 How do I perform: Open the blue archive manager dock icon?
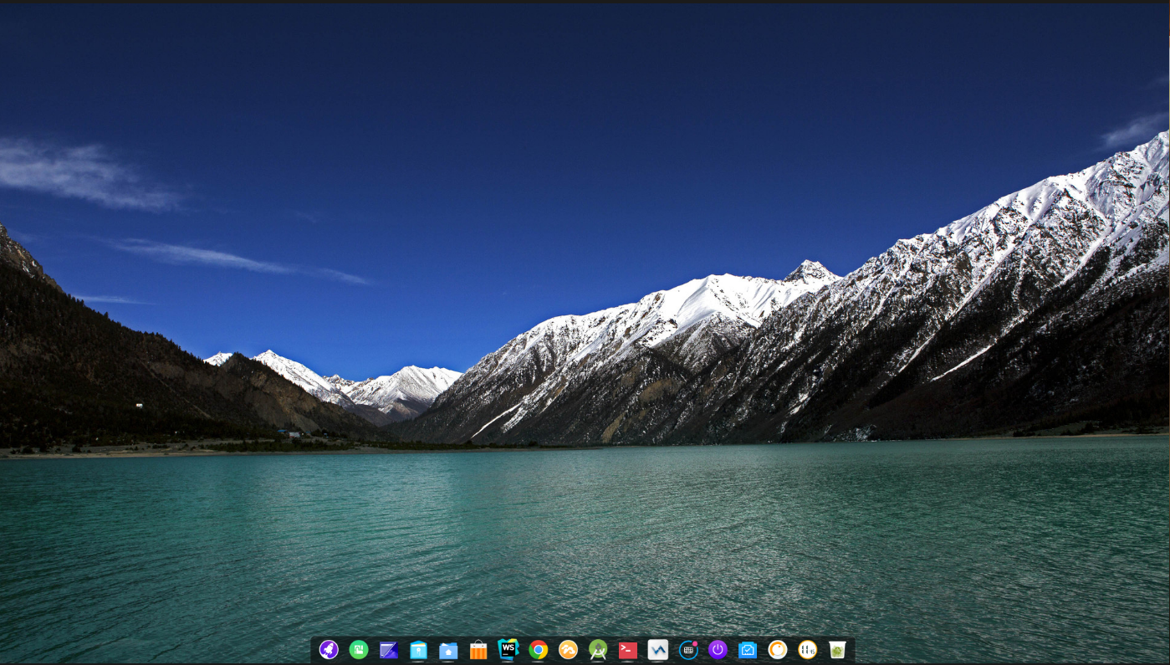[419, 650]
